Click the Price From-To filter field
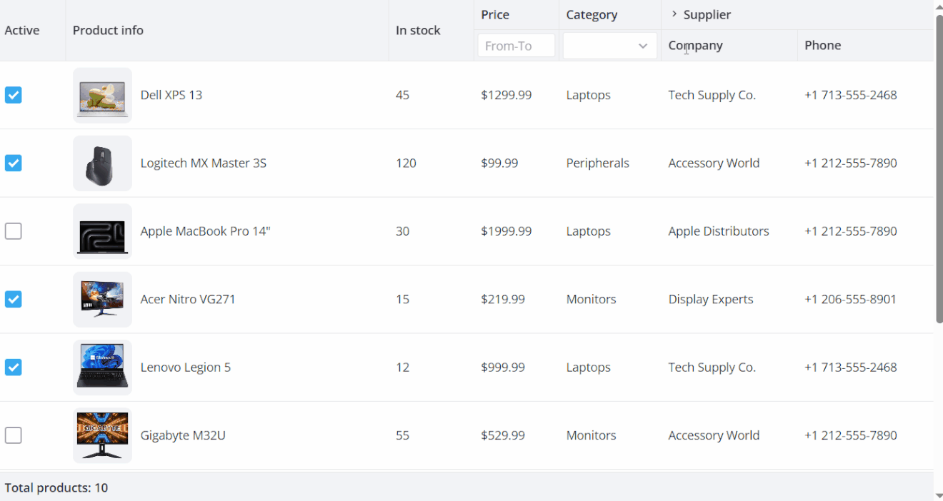This screenshot has width=943, height=501. [x=516, y=46]
